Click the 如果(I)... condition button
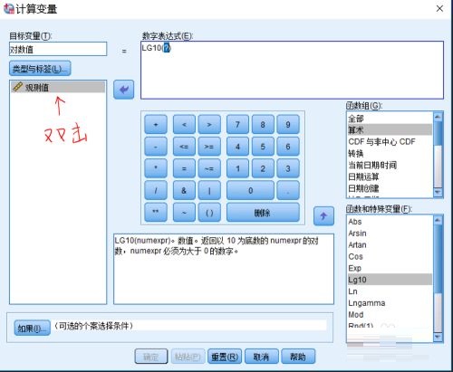 pyautogui.click(x=32, y=328)
